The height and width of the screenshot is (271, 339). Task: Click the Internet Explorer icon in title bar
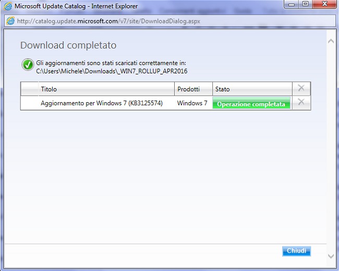point(8,6)
